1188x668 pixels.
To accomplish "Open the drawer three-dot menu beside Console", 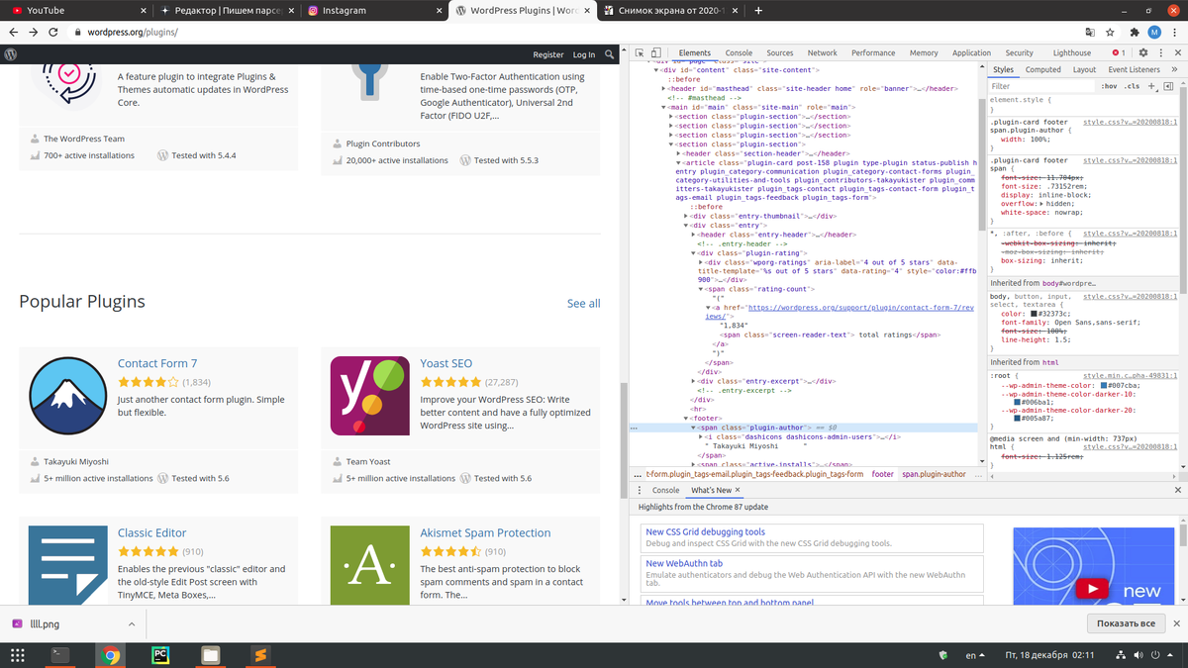I will pyautogui.click(x=639, y=490).
